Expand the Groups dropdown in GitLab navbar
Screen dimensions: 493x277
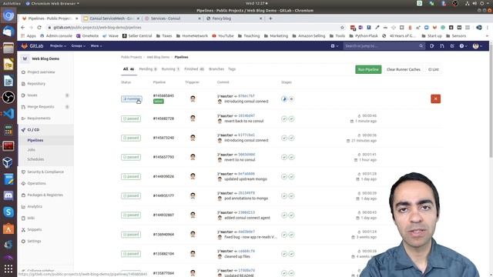[x=78, y=46]
